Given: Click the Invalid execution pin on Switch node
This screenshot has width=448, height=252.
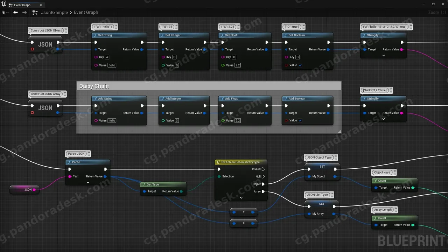Looking at the screenshot, I should pyautogui.click(x=263, y=169).
